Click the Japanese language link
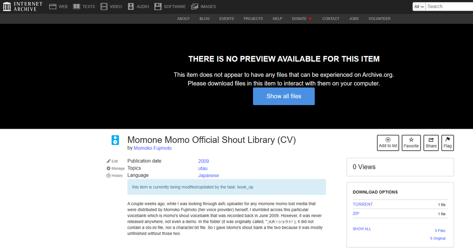 point(209,176)
